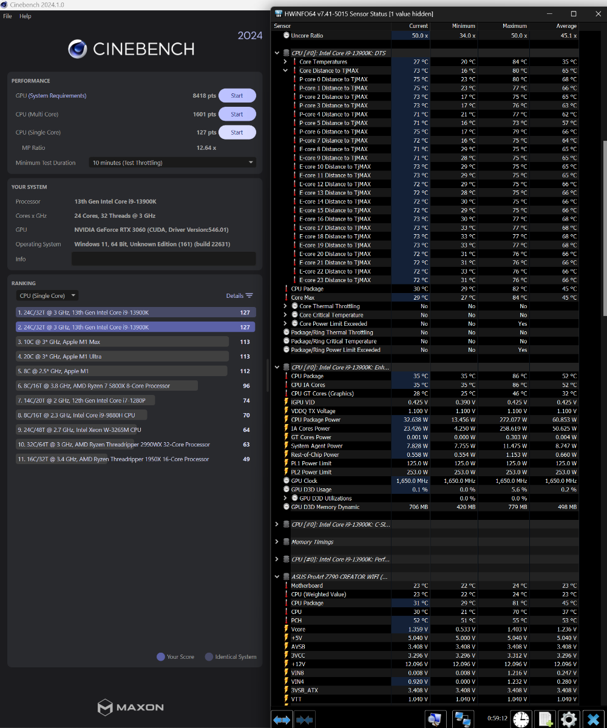Click the HWiNFO64 title bar app icon

point(279,13)
